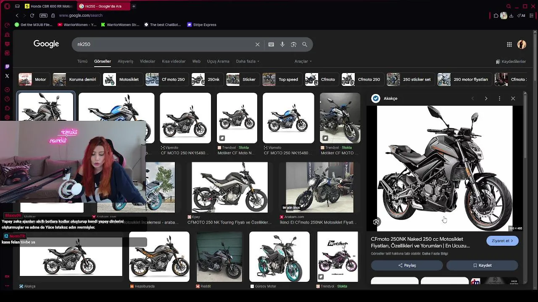Open Twitch in Opera sidebar
Image resolution: width=538 pixels, height=302 pixels.
[7, 66]
